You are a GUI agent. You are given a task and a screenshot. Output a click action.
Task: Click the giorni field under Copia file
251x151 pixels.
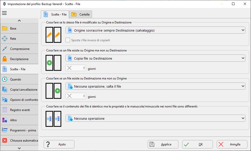point(76,68)
